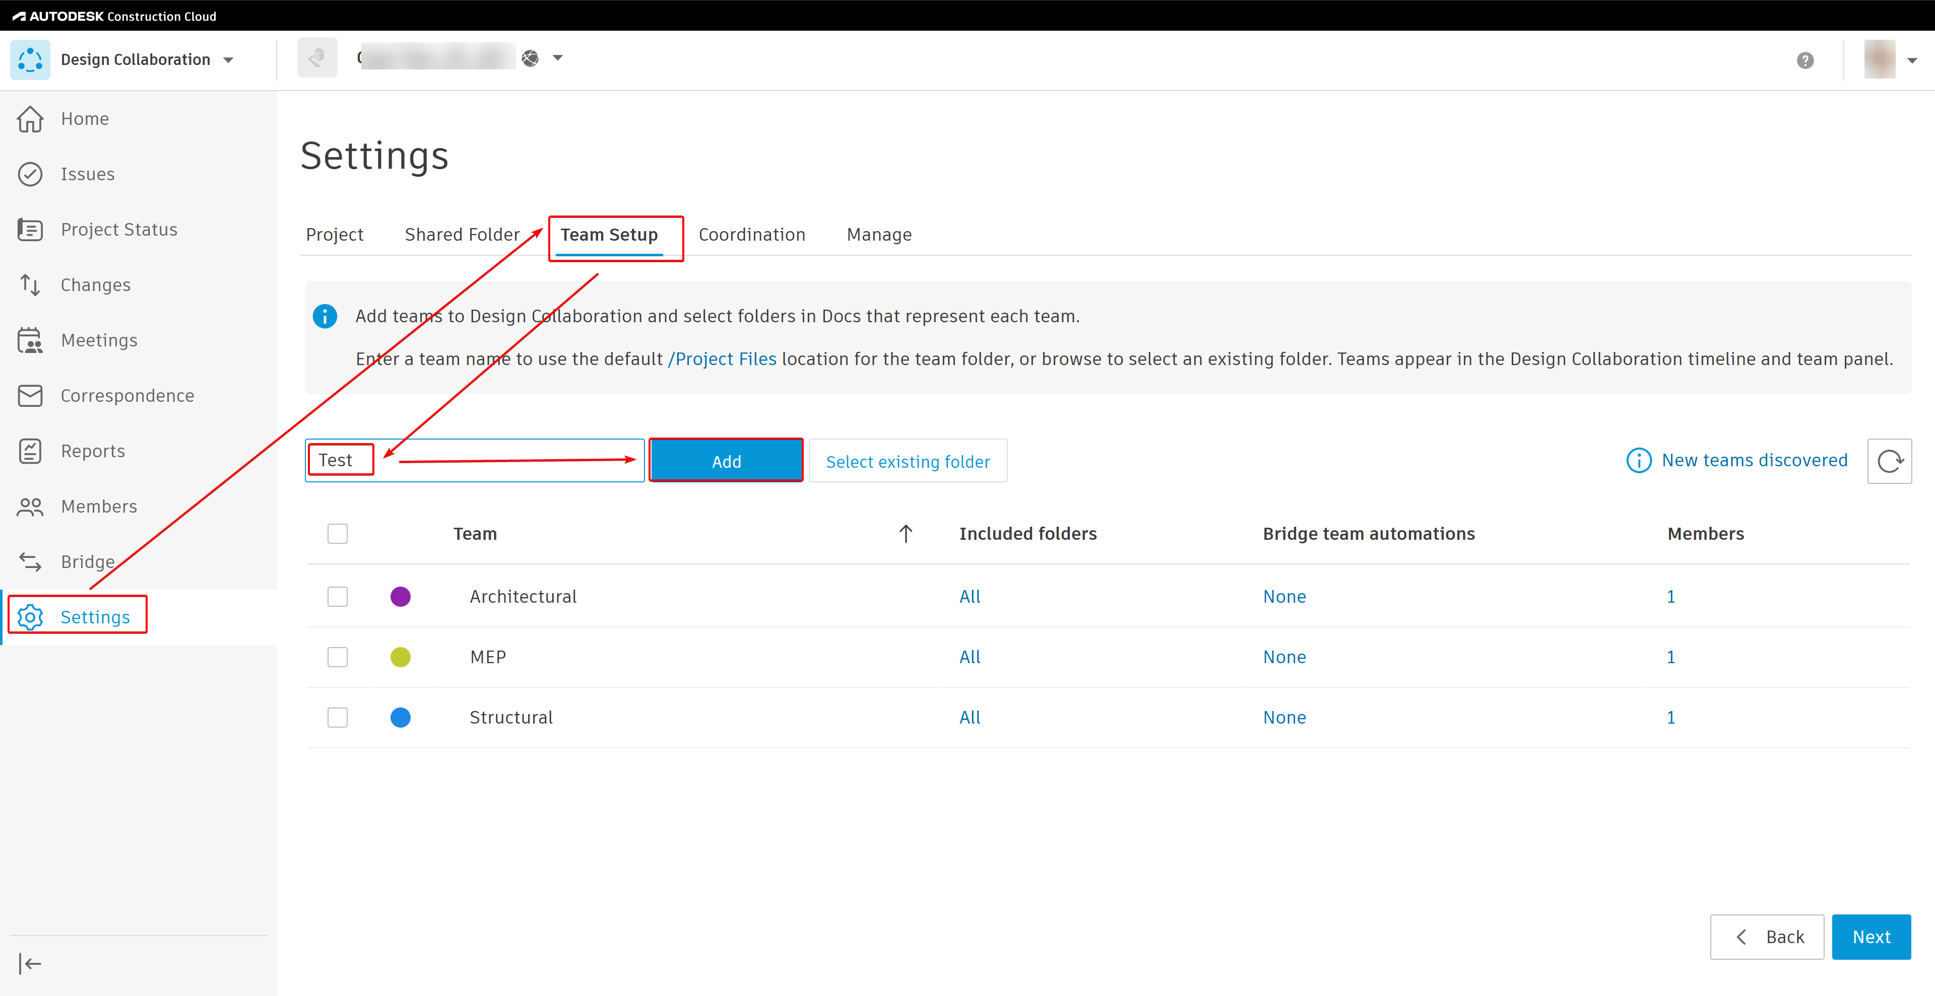The image size is (1935, 996).
Task: Toggle the select-all teams checkbox
Action: coord(337,534)
